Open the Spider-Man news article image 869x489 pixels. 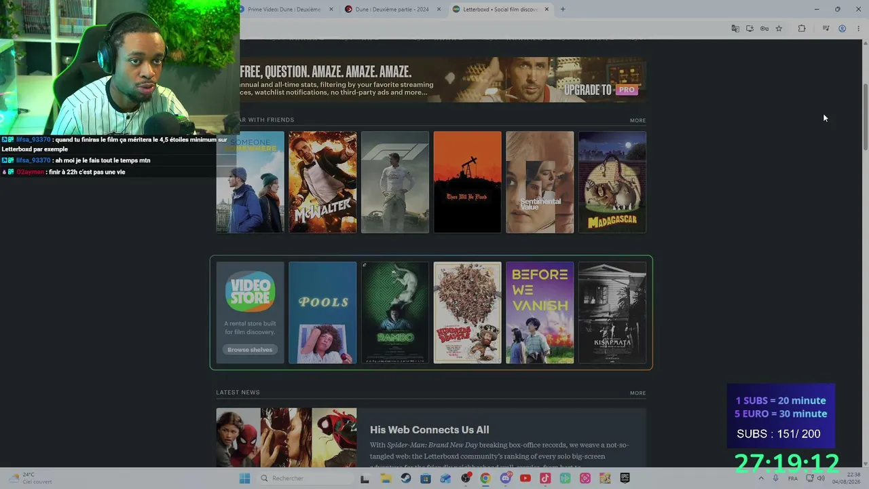[x=286, y=437]
